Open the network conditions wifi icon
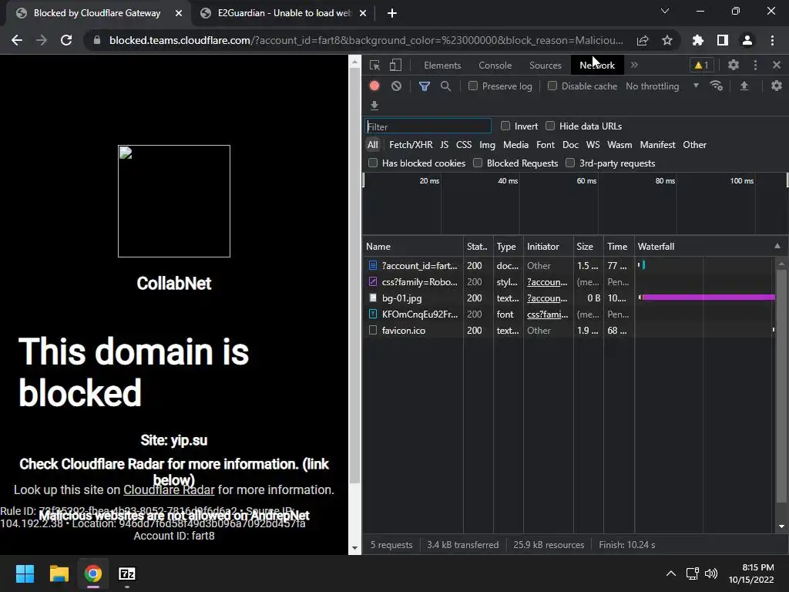 pos(717,86)
